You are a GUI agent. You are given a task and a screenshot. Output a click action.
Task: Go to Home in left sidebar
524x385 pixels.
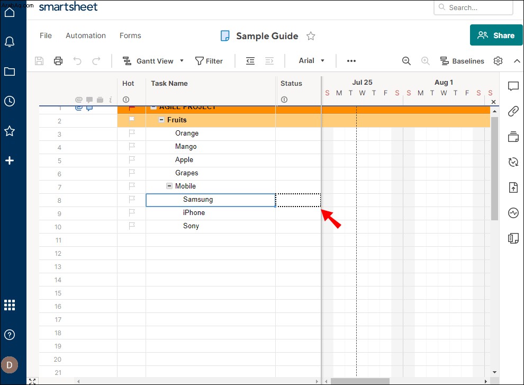click(x=10, y=13)
